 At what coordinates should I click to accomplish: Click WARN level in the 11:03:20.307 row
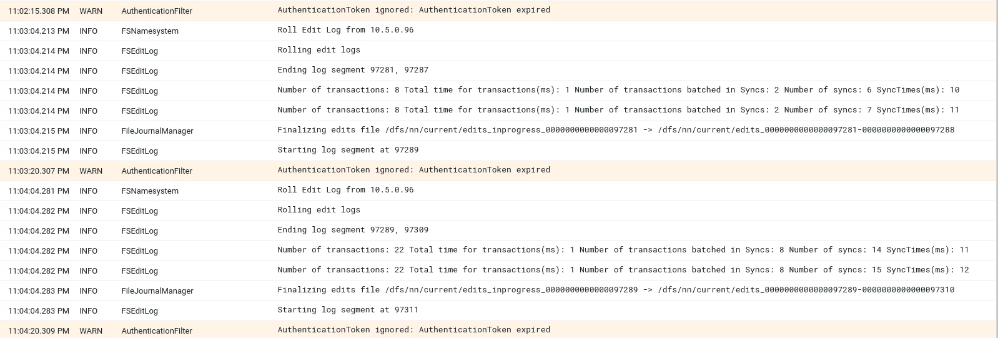91,171
